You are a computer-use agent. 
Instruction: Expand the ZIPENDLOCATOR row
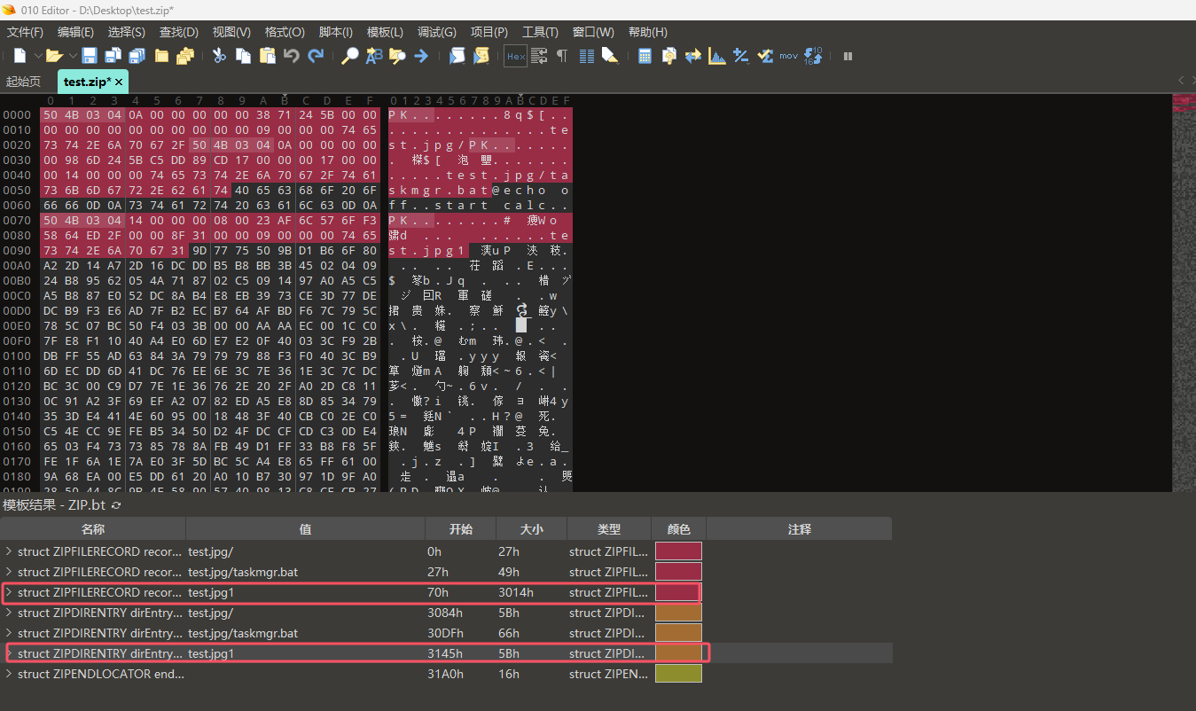pyautogui.click(x=9, y=674)
